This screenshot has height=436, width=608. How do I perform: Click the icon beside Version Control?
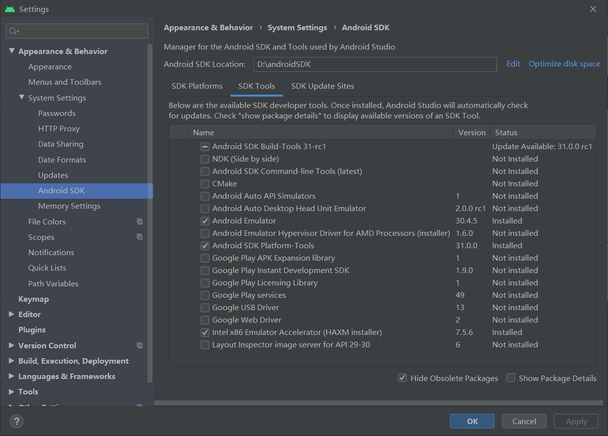[x=139, y=345]
